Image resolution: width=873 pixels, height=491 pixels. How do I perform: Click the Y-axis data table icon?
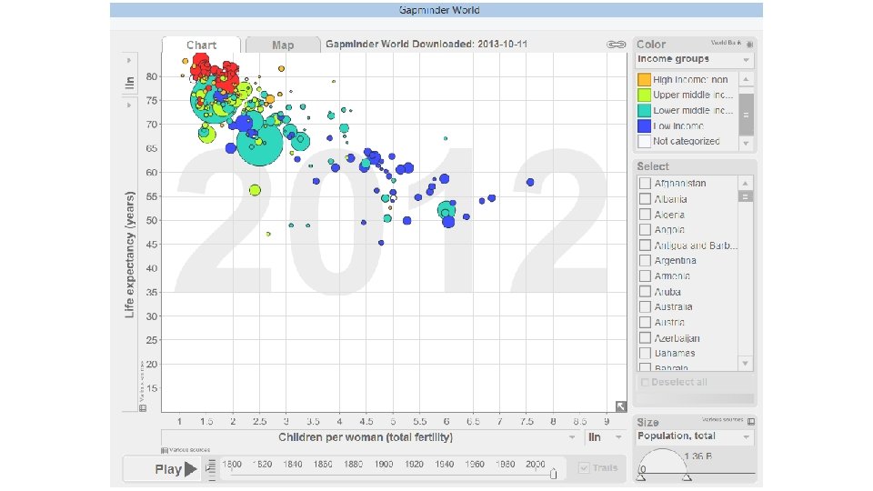[143, 408]
